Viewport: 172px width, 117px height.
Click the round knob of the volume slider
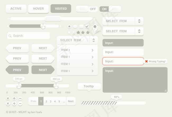pyautogui.click(x=43, y=26)
